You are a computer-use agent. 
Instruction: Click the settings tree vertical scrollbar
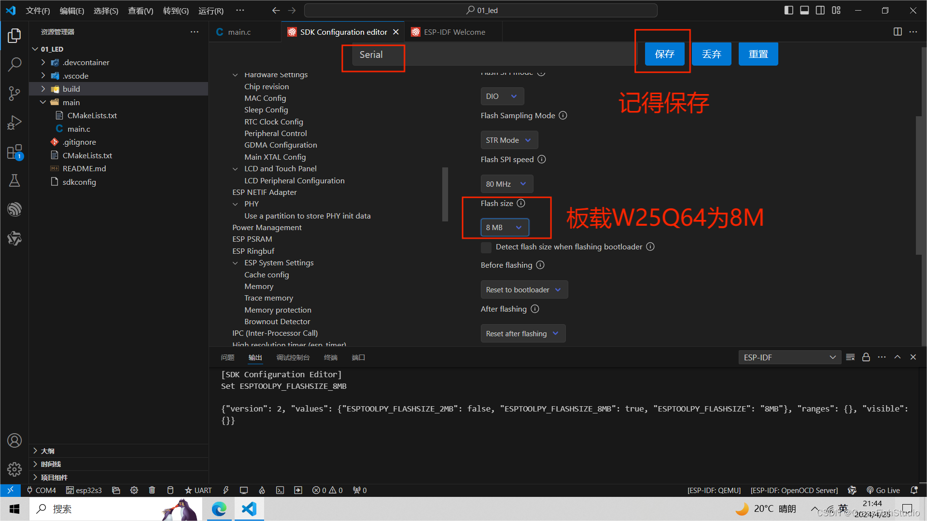445,194
